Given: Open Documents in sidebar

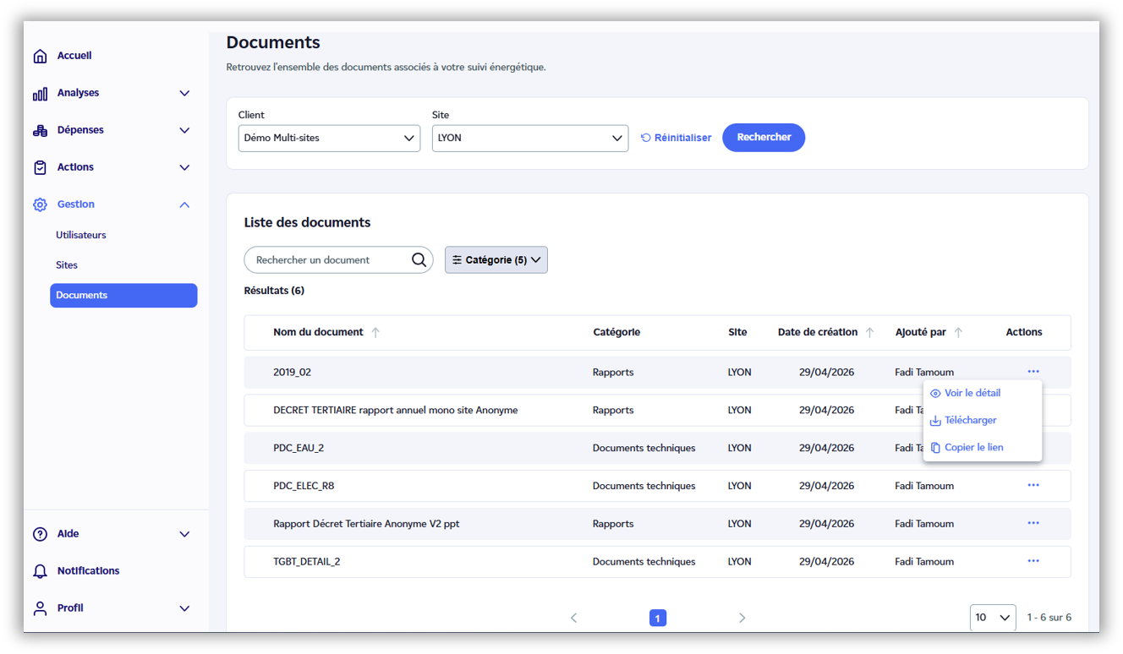Looking at the screenshot, I should (x=123, y=296).
